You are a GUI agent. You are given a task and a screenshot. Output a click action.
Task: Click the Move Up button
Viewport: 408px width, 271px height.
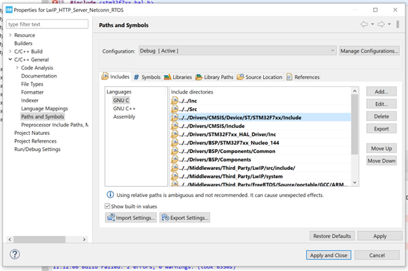(381, 148)
